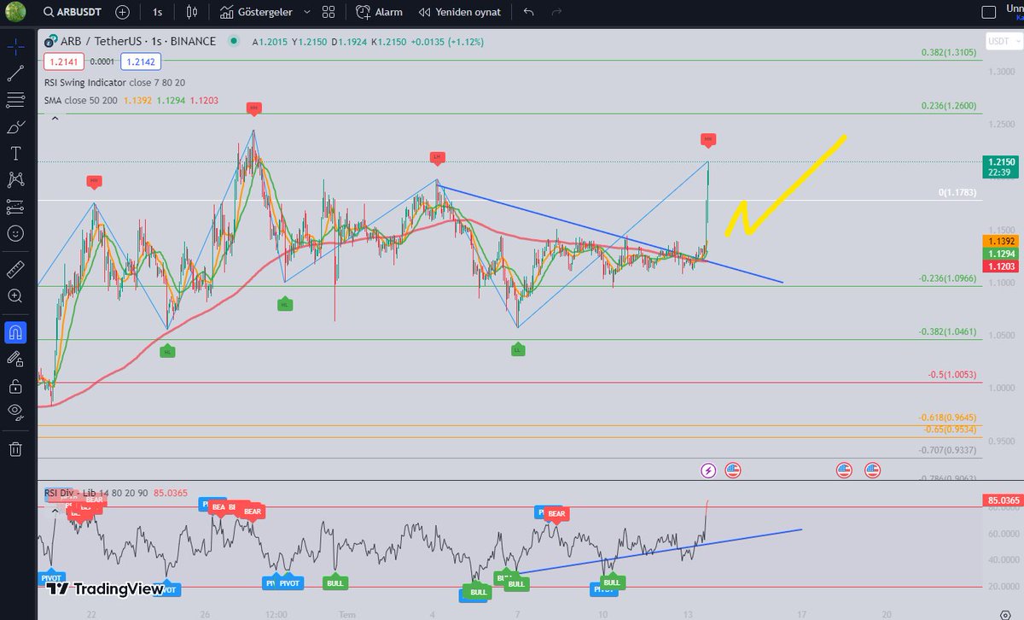Screen dimensions: 1024x620
Task: Click the trash icon to remove drawings
Action: [x=15, y=447]
